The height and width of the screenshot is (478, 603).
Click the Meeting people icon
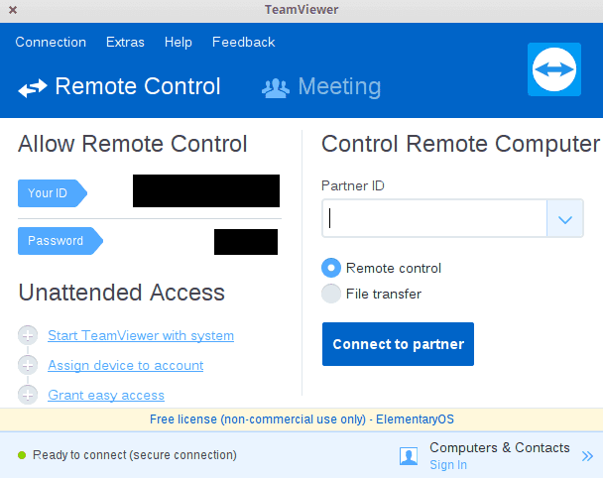pyautogui.click(x=275, y=87)
